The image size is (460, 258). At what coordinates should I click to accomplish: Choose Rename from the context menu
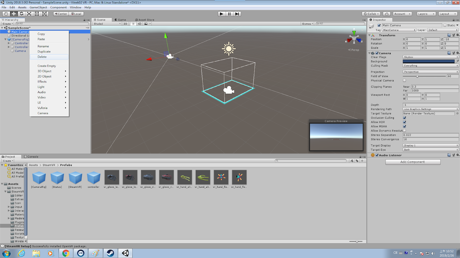click(x=49, y=46)
